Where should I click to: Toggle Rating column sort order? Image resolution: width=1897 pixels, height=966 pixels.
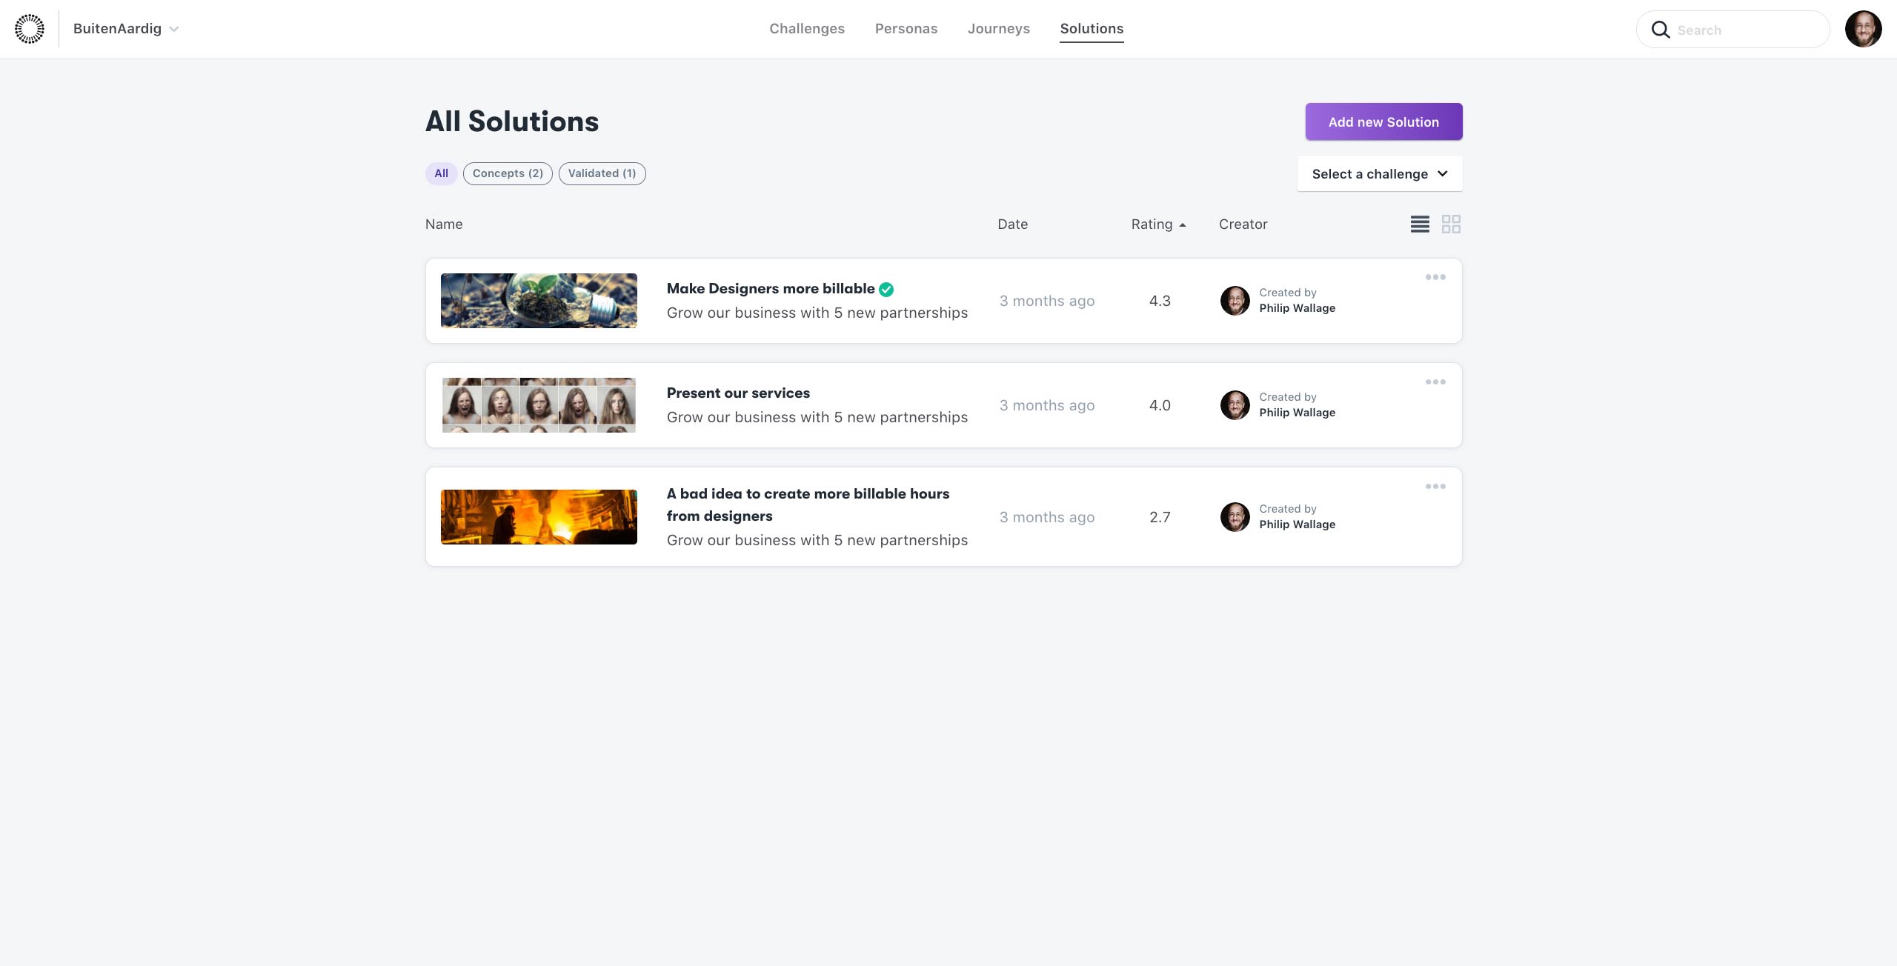[1158, 224]
